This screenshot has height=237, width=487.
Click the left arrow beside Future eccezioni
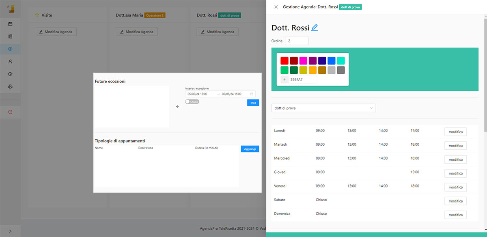[x=177, y=107]
